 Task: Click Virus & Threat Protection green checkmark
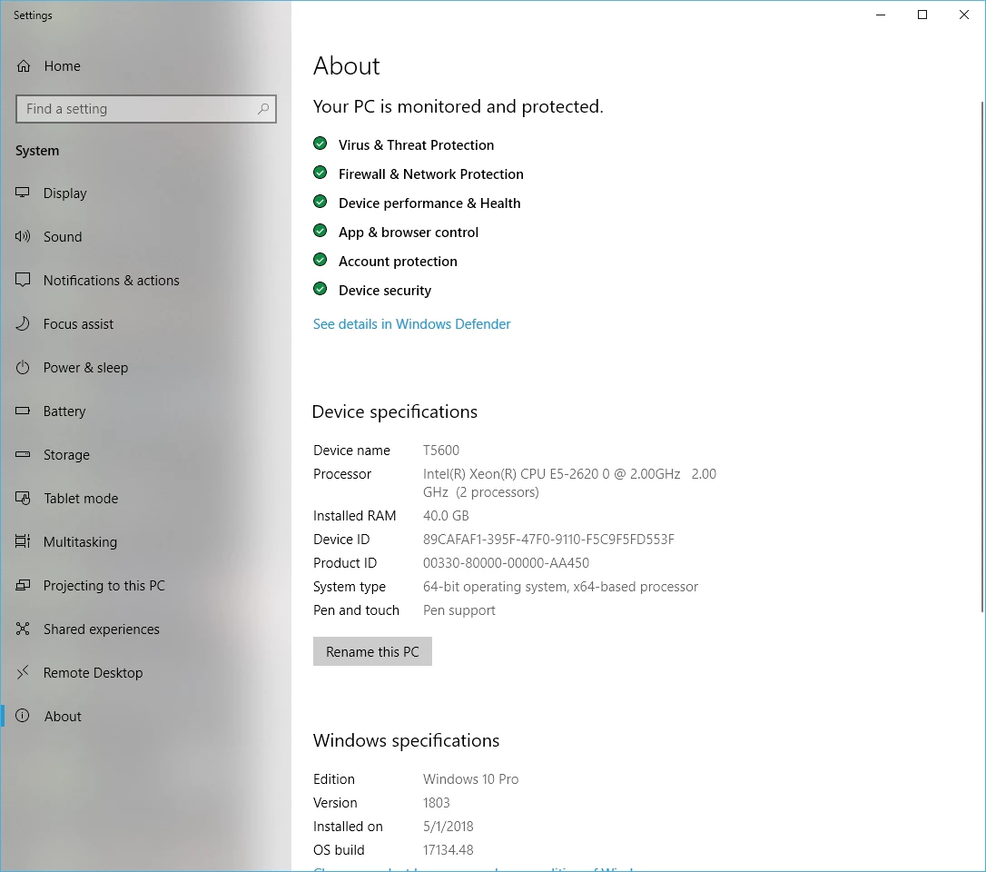(x=320, y=144)
